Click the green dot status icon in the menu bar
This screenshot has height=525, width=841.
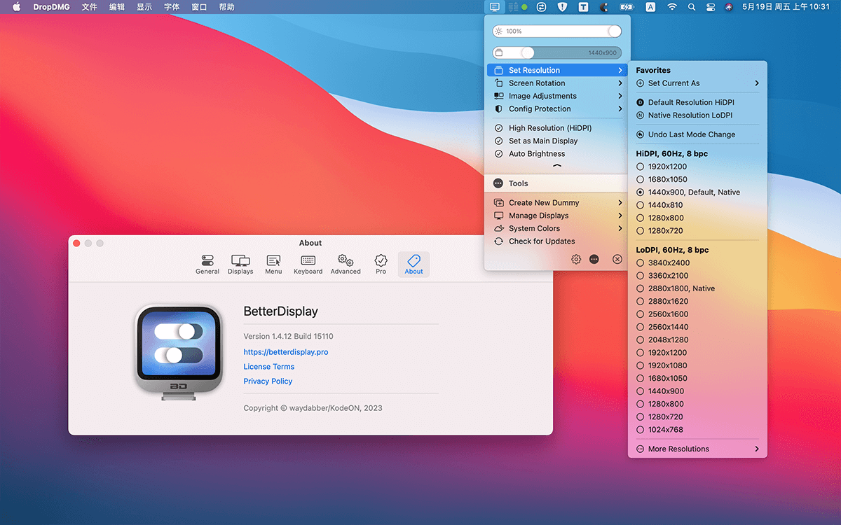[x=524, y=7]
